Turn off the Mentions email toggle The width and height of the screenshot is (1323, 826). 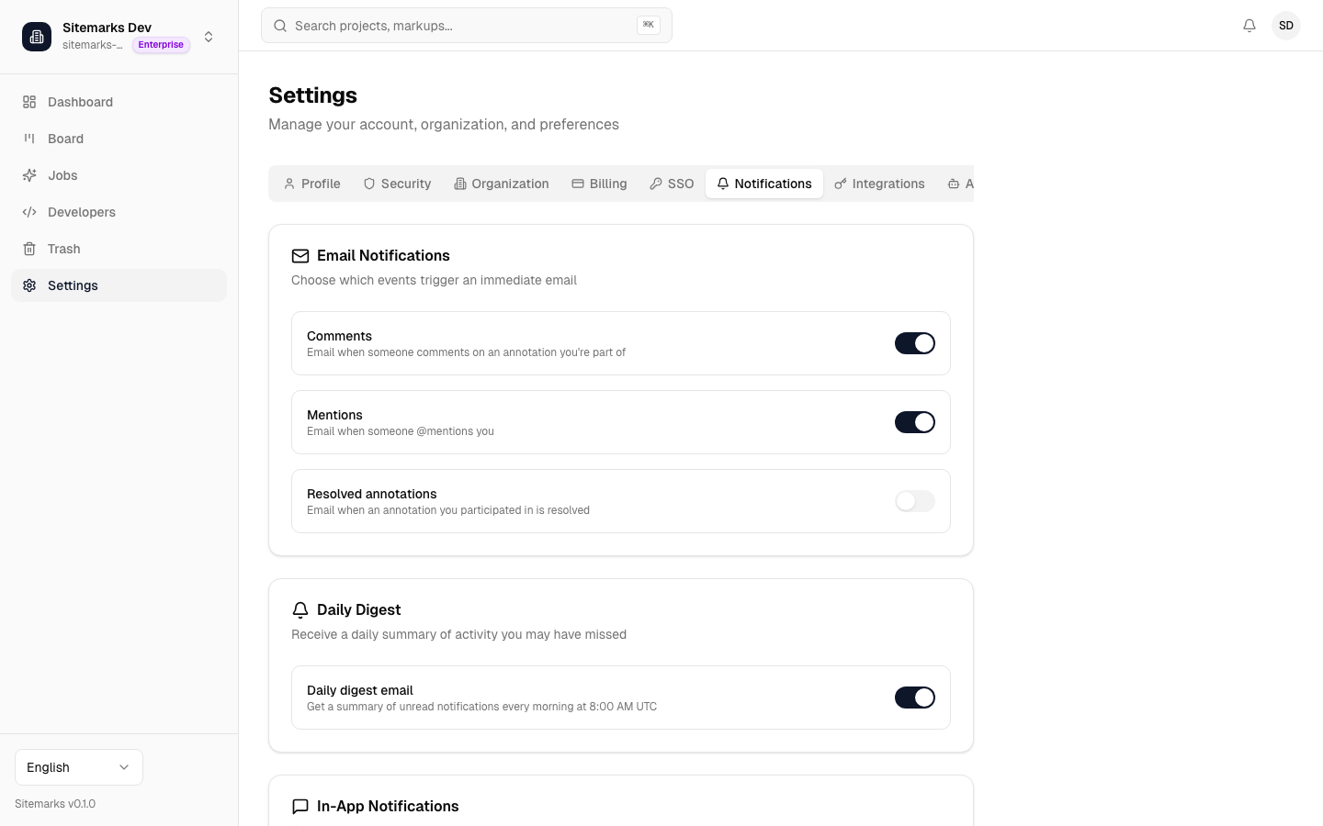pos(915,422)
